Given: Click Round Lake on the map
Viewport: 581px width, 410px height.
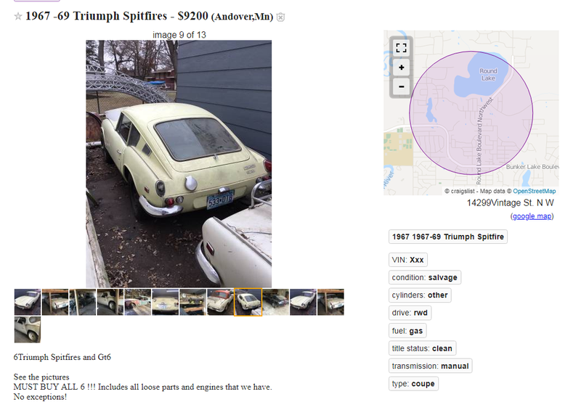Looking at the screenshot, I should [x=488, y=75].
